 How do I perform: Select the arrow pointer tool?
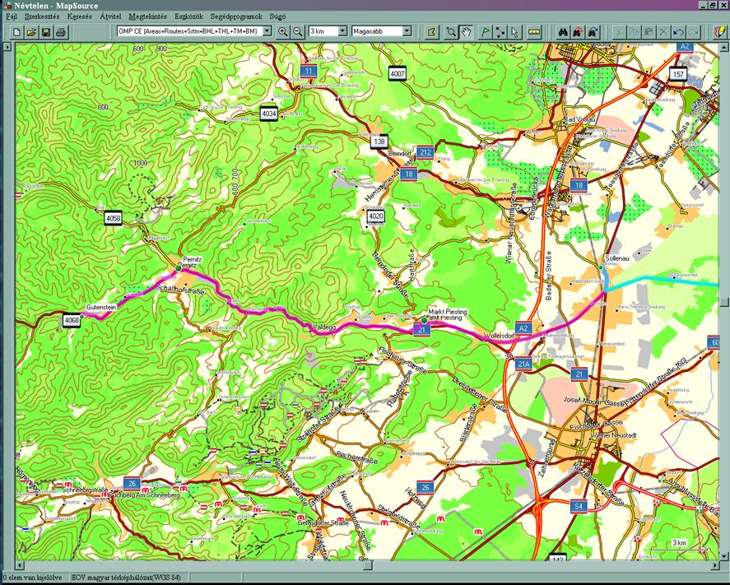pyautogui.click(x=514, y=32)
